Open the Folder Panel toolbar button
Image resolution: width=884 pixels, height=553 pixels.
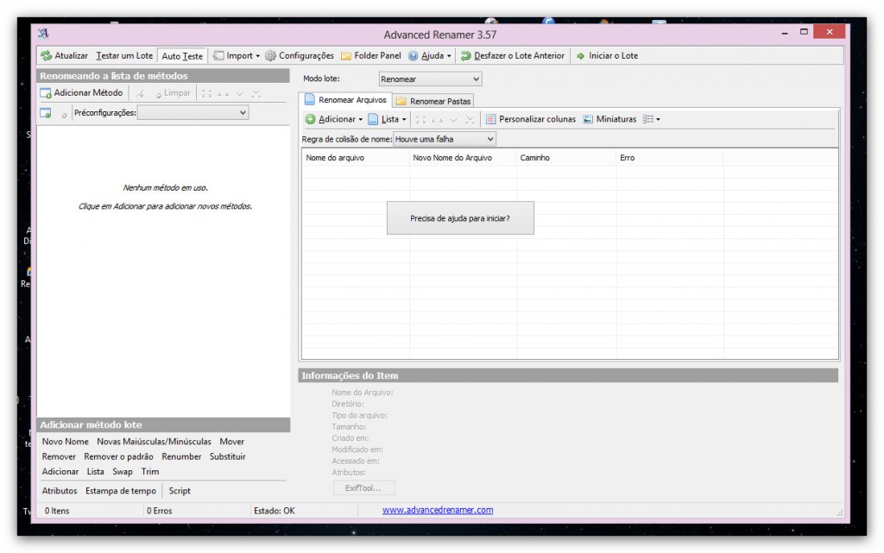coord(371,56)
